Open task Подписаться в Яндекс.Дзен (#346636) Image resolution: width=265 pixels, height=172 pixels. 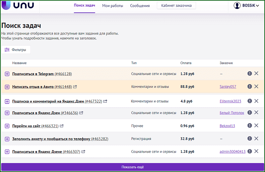point(45,113)
